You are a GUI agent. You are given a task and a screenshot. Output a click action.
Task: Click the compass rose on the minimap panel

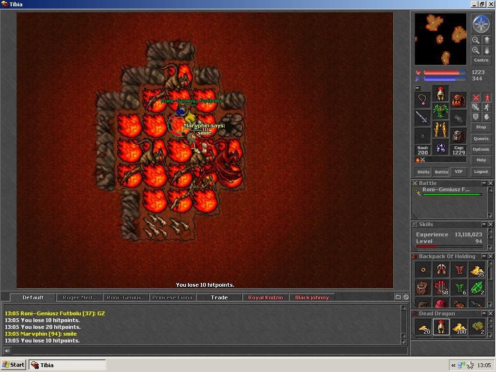(481, 24)
